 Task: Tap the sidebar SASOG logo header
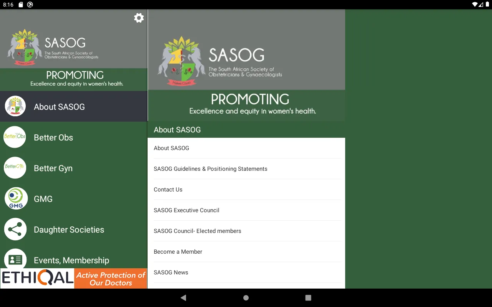coord(74,50)
